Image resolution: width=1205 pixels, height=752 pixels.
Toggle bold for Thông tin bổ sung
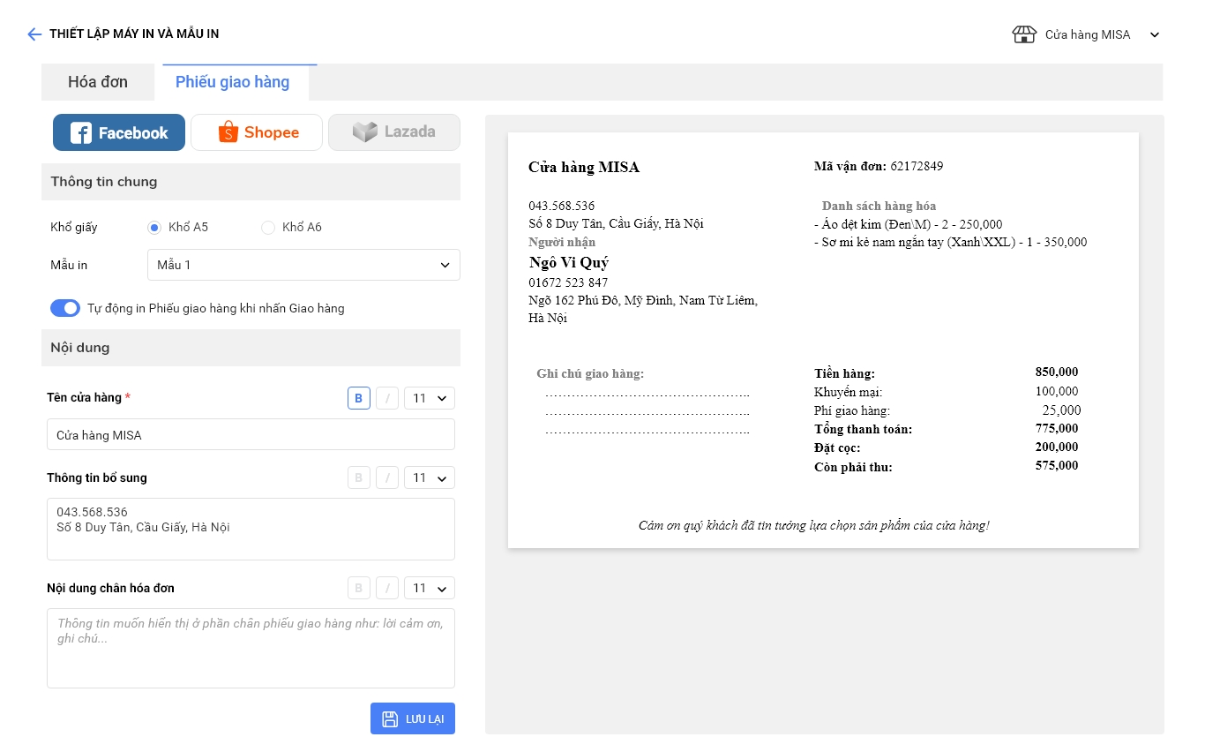(x=358, y=478)
